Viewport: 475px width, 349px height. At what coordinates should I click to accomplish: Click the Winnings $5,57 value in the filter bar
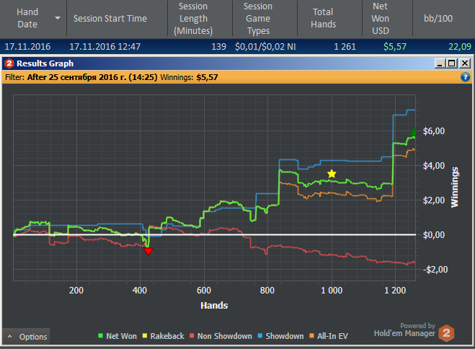(207, 77)
